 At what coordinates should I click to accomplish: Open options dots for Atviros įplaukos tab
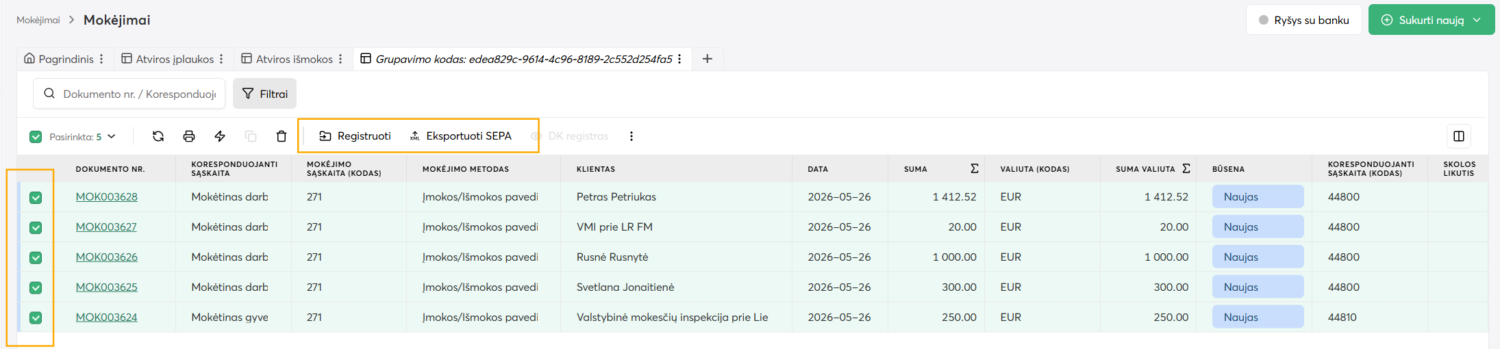coord(221,59)
